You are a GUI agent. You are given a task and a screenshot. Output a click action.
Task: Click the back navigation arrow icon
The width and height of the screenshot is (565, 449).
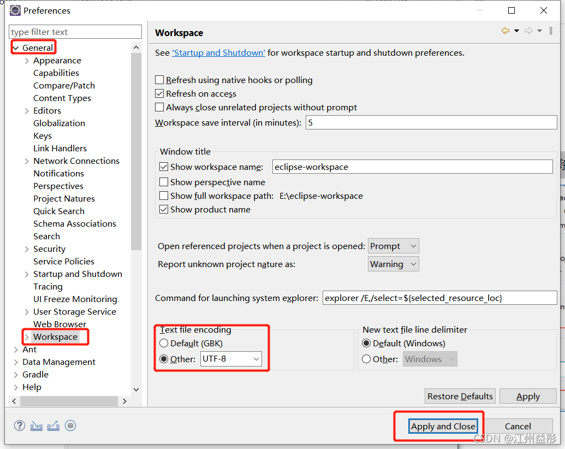coord(505,31)
